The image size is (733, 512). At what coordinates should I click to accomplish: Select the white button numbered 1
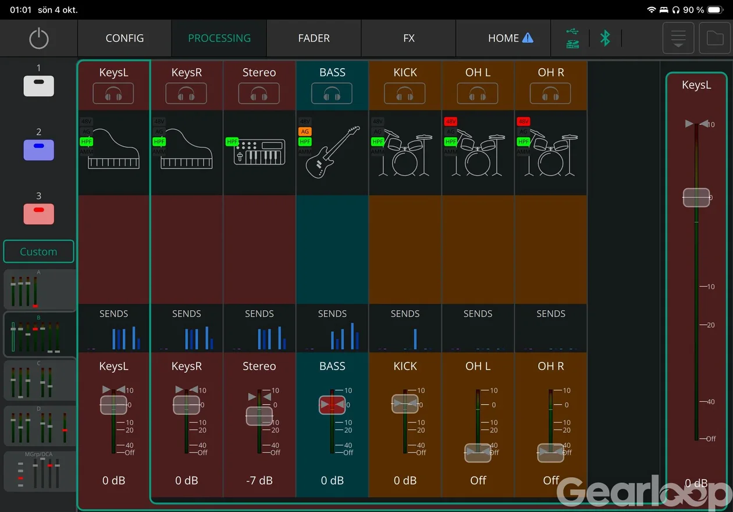coord(39,86)
